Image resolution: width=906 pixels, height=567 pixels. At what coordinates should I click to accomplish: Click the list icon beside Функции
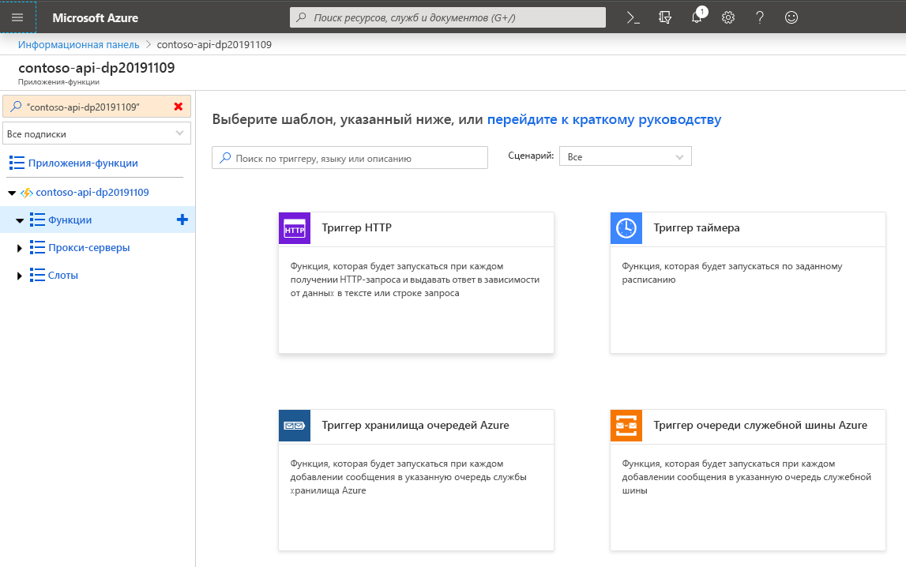coord(38,220)
